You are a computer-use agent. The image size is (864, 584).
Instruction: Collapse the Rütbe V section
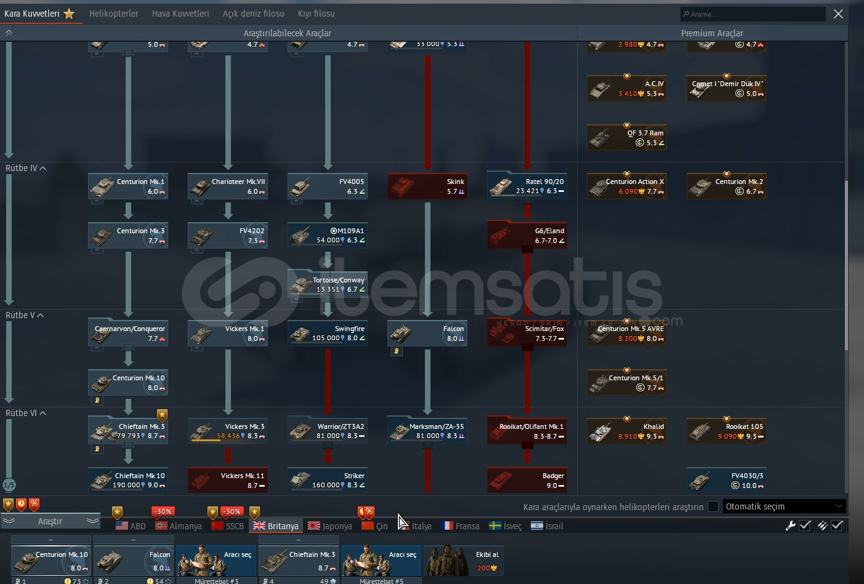(x=25, y=315)
